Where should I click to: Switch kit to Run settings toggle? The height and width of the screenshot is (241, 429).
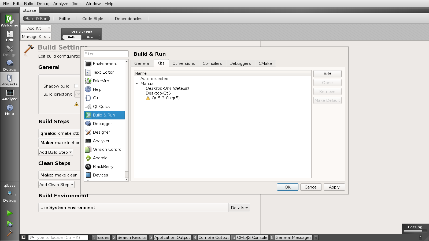coord(90,37)
